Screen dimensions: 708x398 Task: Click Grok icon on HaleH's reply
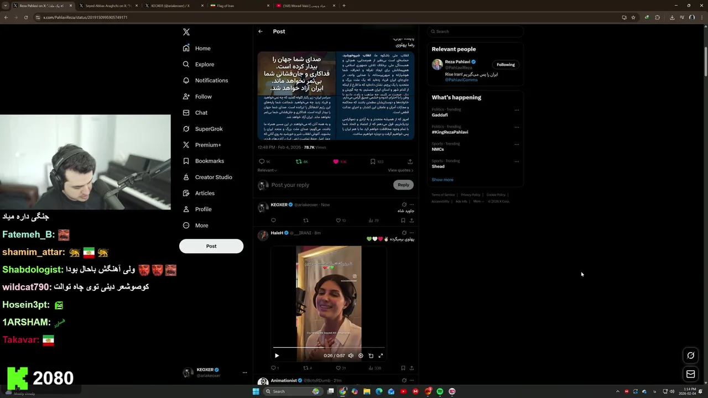(404, 233)
